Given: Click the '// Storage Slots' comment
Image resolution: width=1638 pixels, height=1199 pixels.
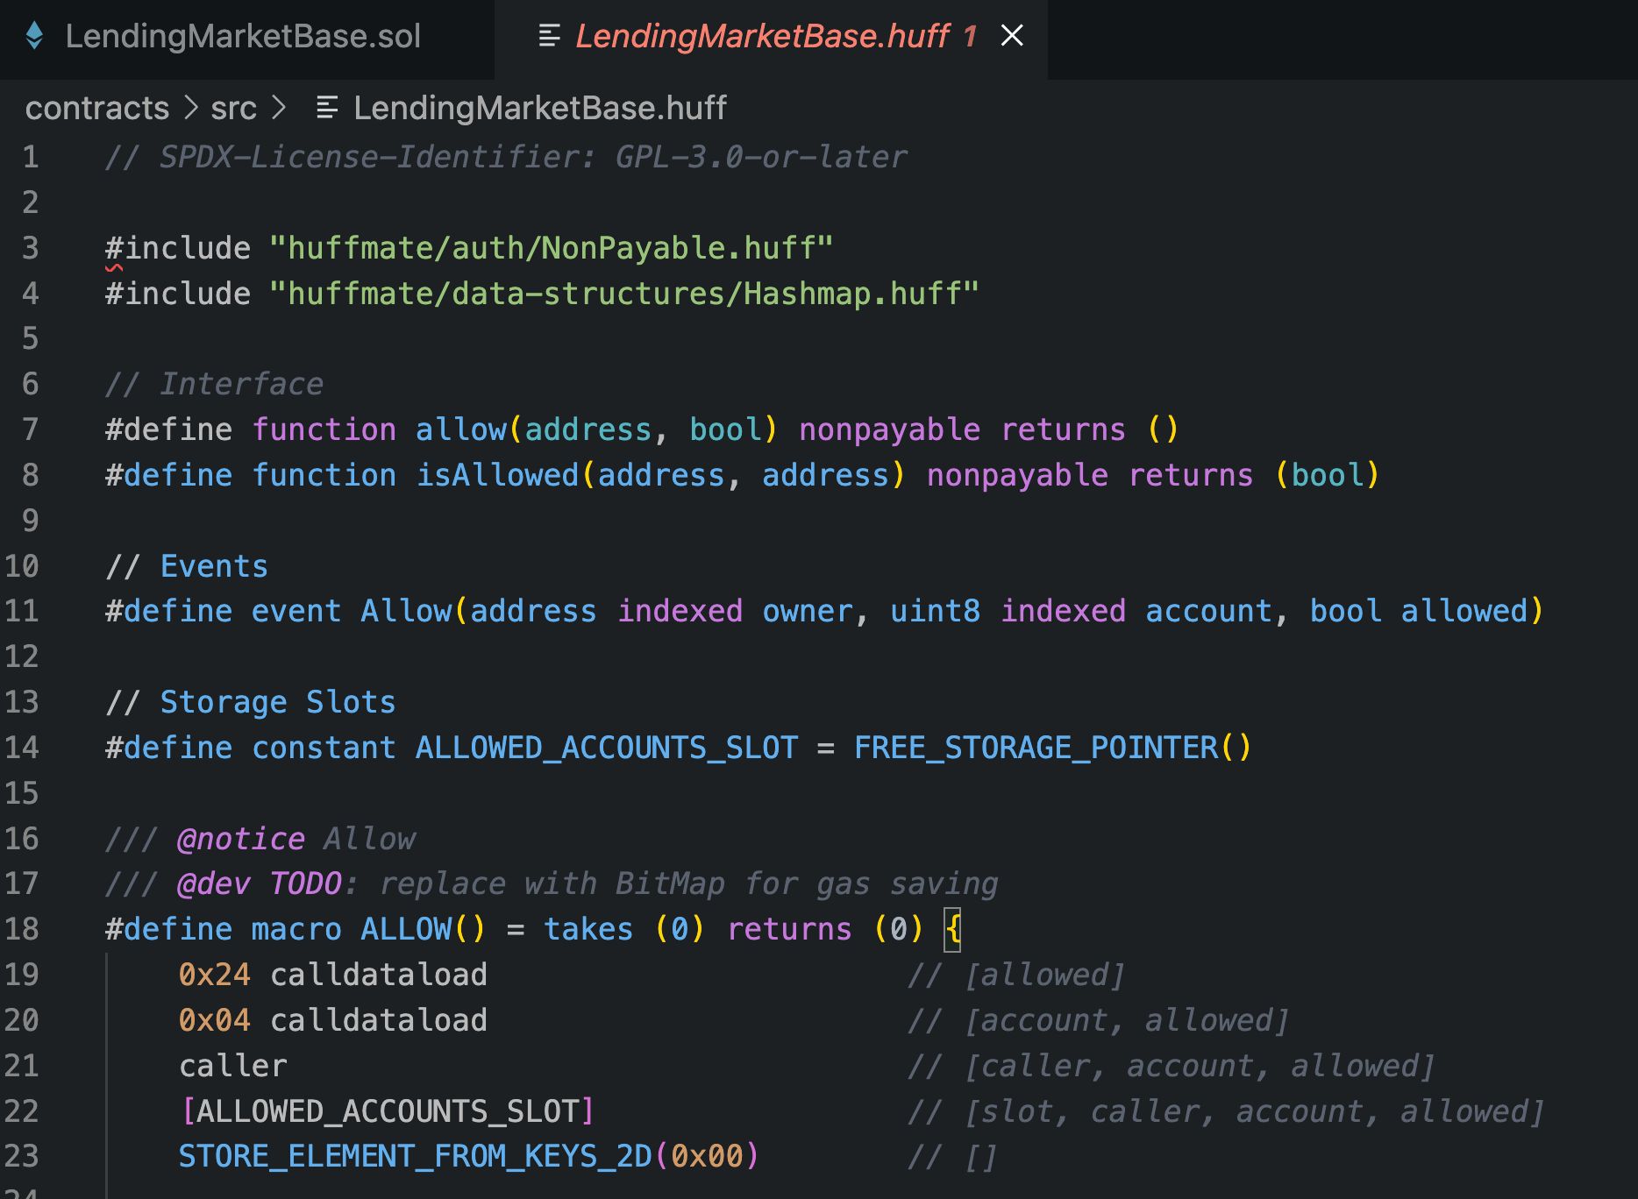Looking at the screenshot, I should (251, 702).
